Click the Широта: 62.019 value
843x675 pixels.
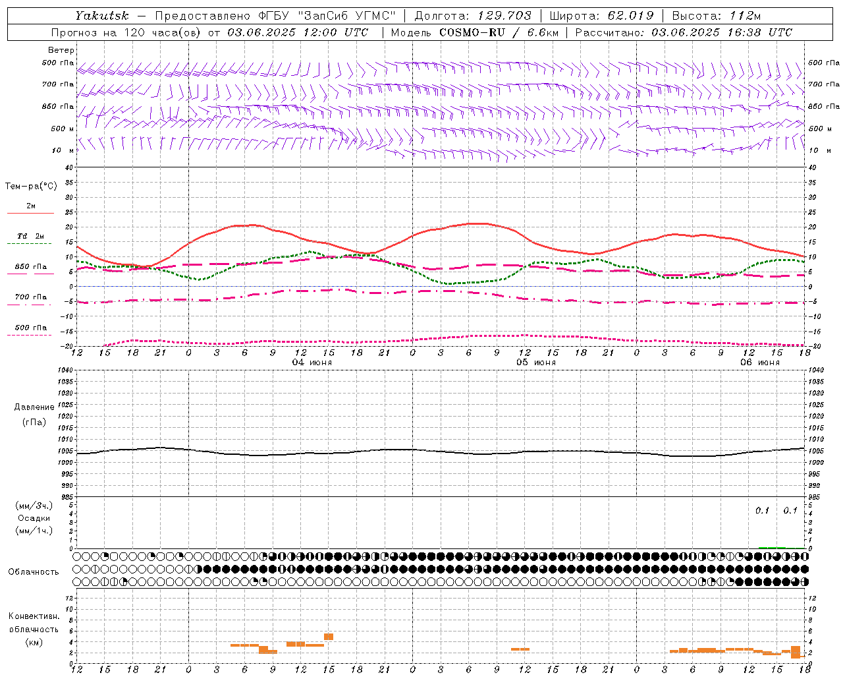coord(601,16)
